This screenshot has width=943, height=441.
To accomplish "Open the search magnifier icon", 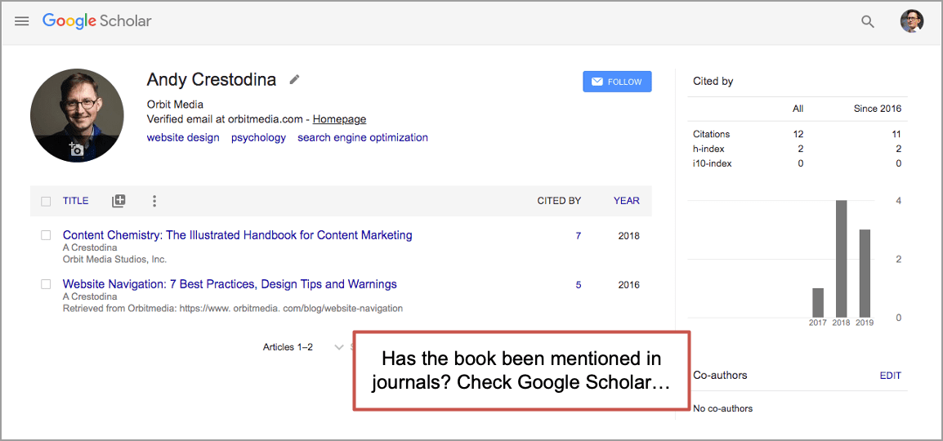I will tap(867, 21).
